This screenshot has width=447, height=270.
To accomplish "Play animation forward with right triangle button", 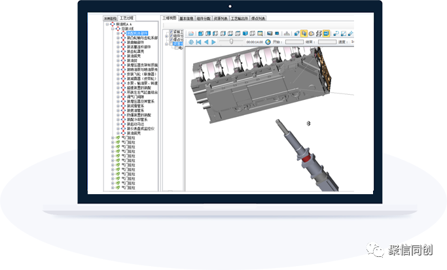I will pyautogui.click(x=213, y=42).
